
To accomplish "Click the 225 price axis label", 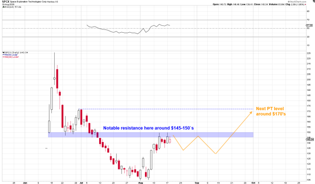I will point(309,53).
